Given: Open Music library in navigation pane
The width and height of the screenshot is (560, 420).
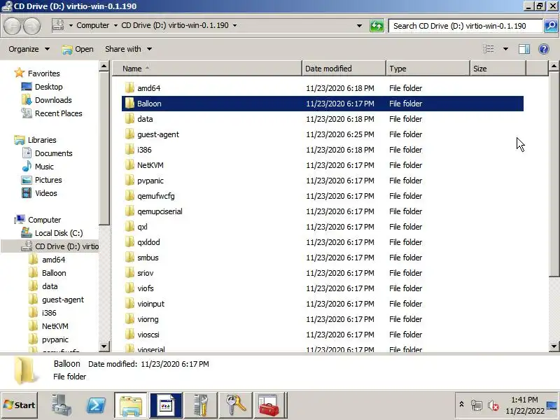Looking at the screenshot, I should 38,167.
